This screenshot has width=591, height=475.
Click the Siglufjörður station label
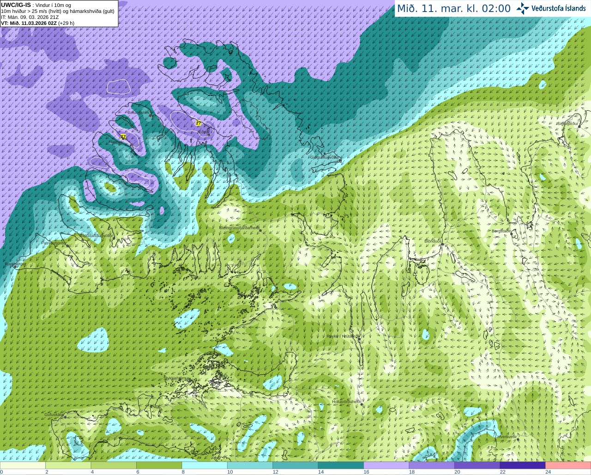568,124
